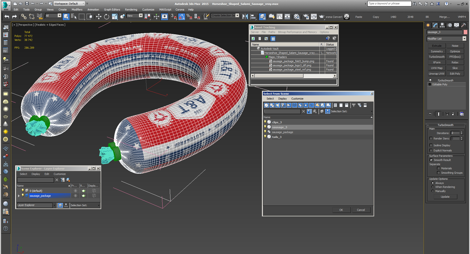Open Render Setup teapot icon

pos(306,17)
